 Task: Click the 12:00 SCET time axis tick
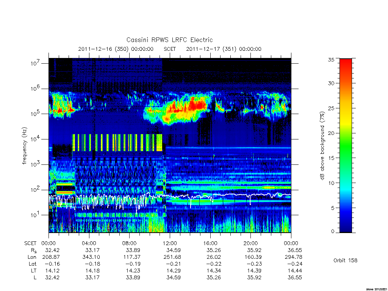170,243
